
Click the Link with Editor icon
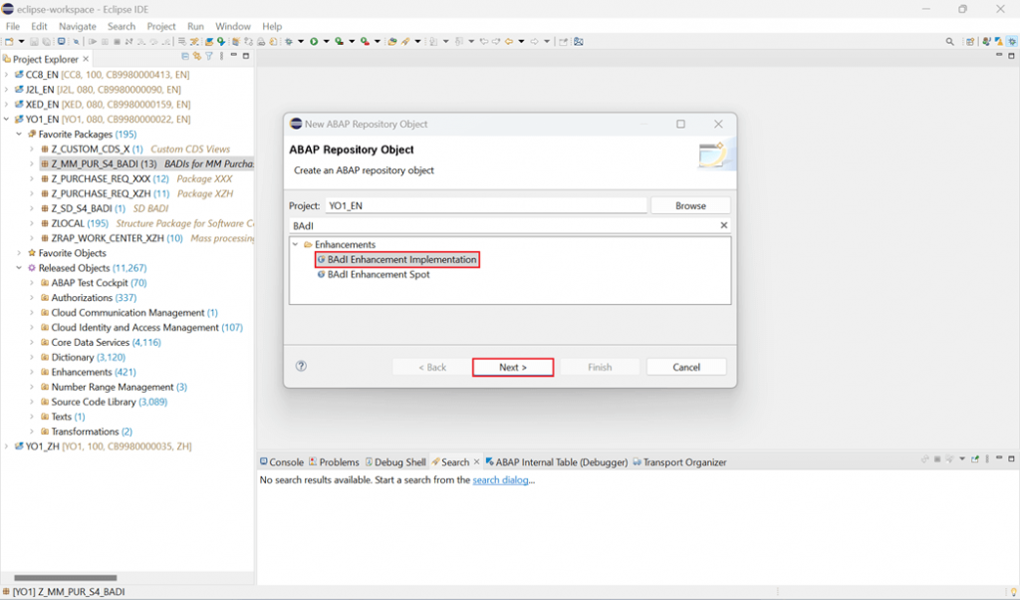tap(197, 57)
